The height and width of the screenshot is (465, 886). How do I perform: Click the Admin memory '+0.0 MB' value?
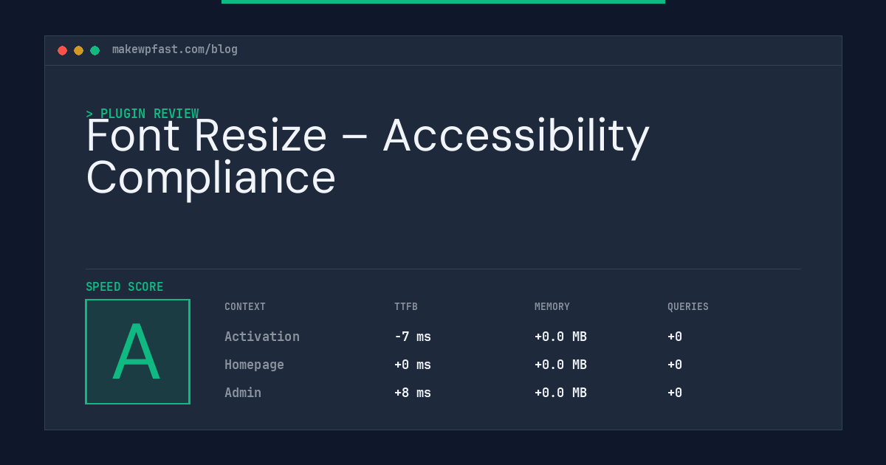pos(560,393)
